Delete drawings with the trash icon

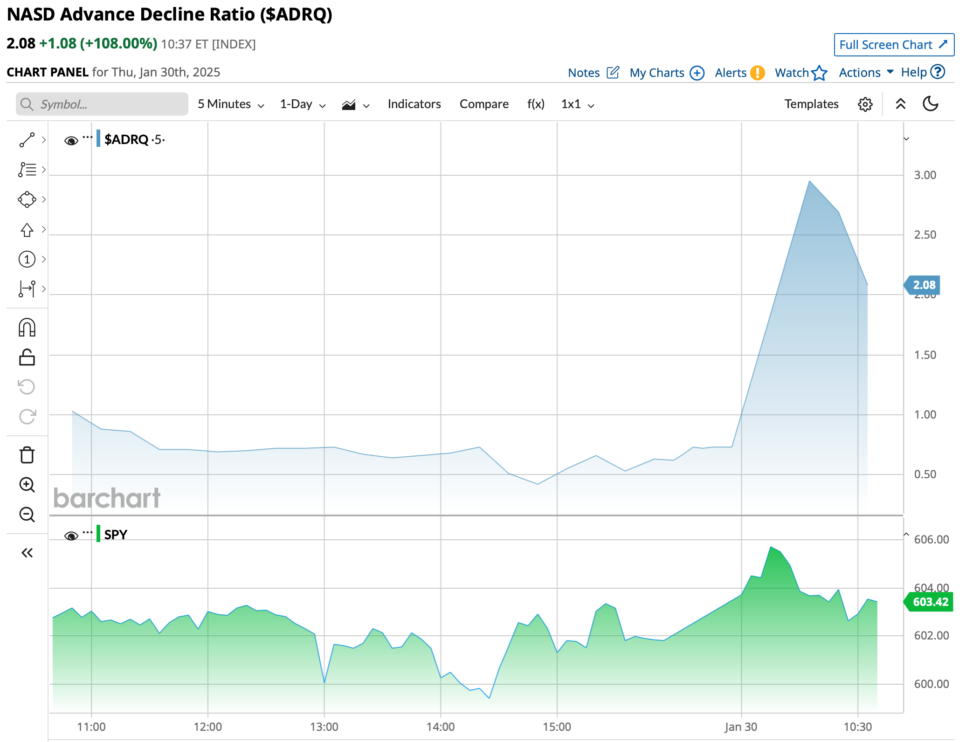tap(27, 455)
